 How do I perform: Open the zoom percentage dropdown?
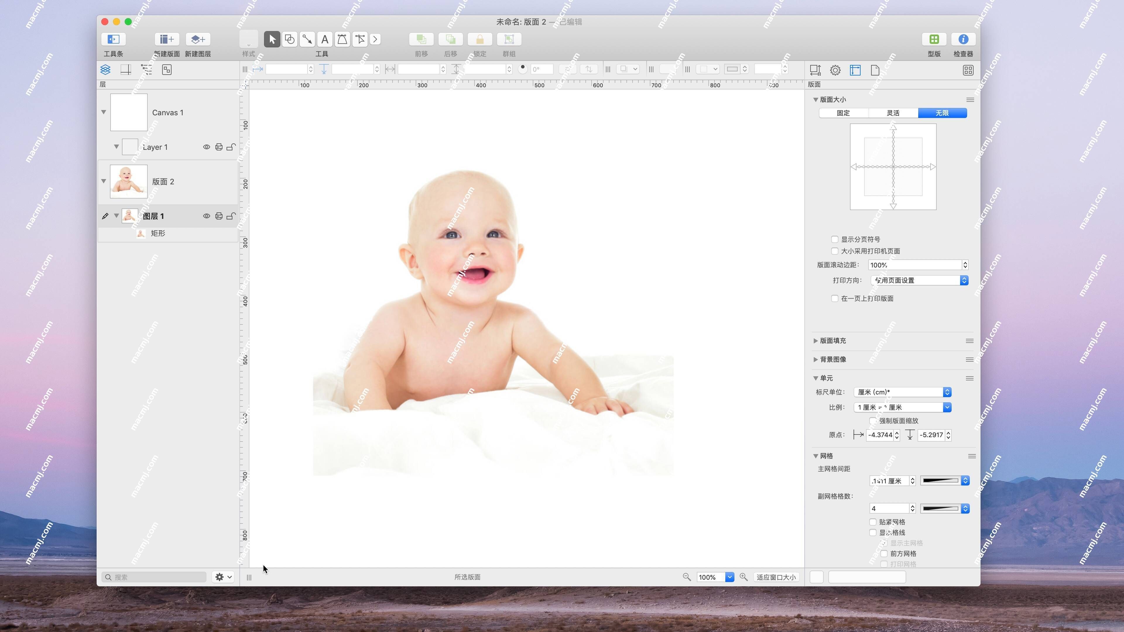[x=729, y=577]
